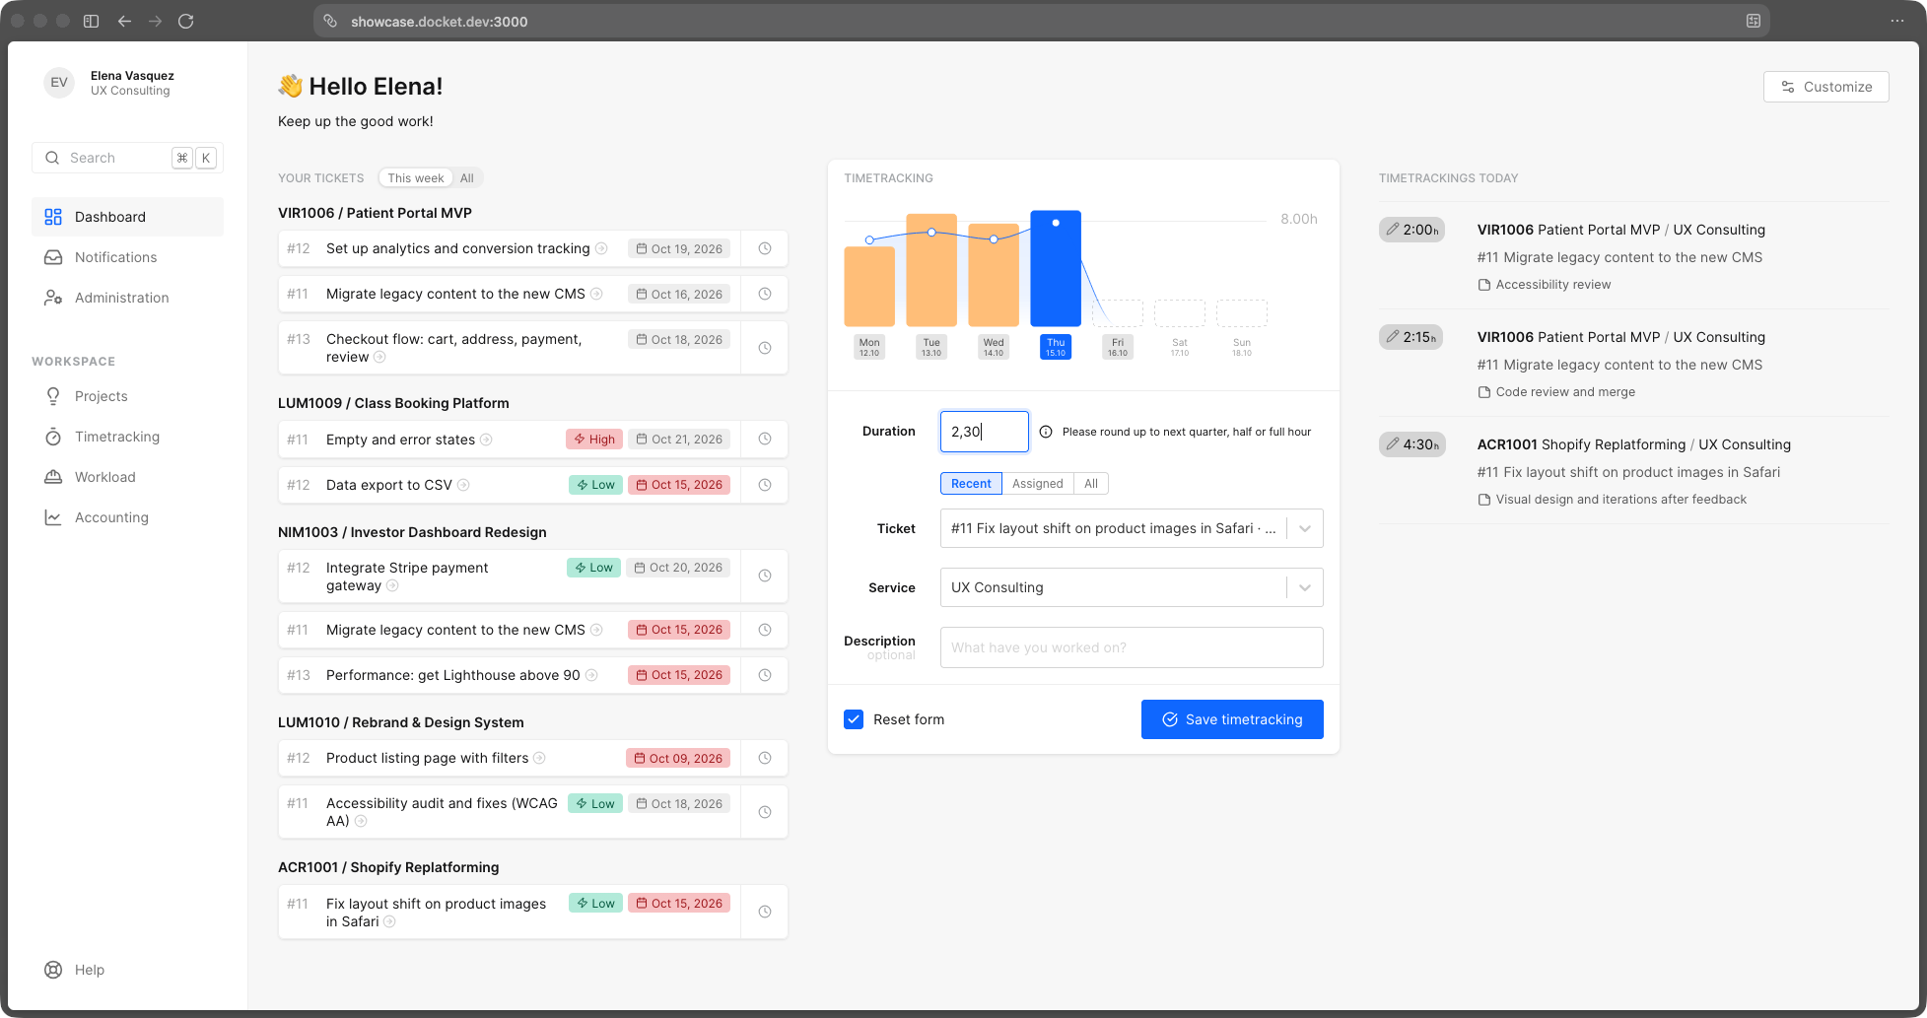Edit the 4:30h time entry badge
The image size is (1927, 1018).
click(x=1411, y=444)
